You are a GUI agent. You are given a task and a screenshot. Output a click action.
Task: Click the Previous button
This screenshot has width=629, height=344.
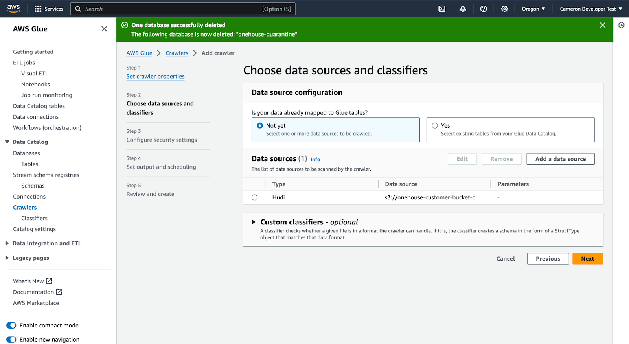548,259
